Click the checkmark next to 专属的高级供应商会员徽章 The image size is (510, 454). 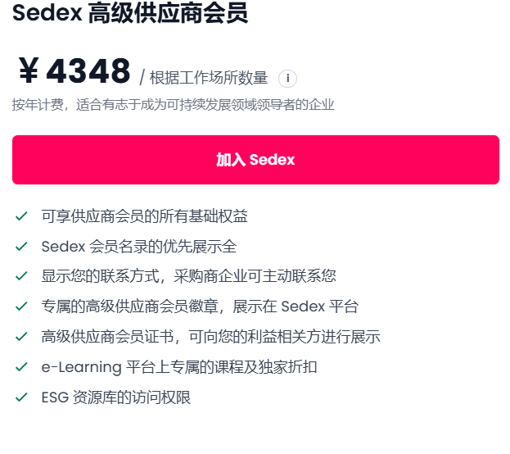(22, 307)
